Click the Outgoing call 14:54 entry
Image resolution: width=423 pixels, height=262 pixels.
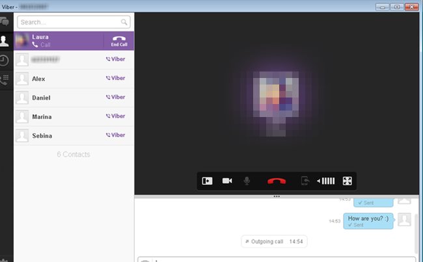coord(274,241)
